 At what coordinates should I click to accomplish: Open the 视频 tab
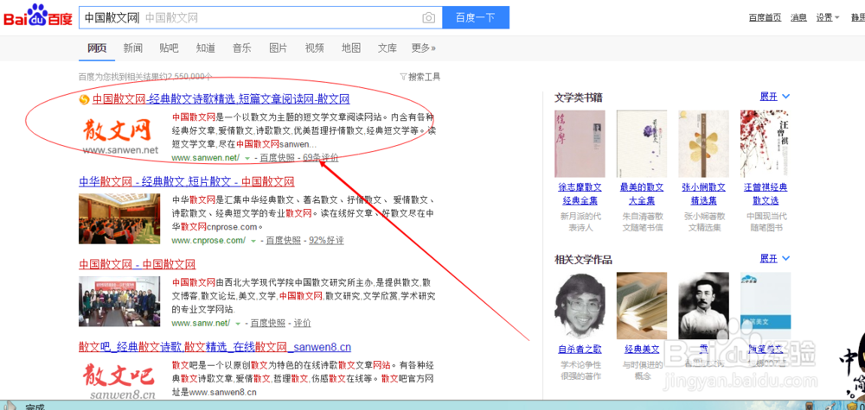coord(315,47)
